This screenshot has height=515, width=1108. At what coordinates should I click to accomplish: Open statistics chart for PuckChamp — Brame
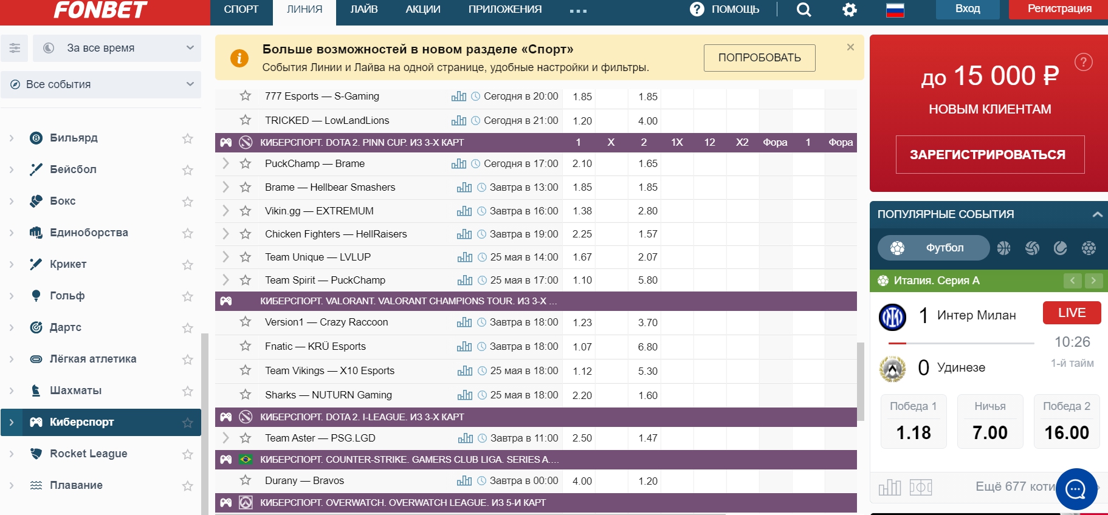tap(459, 164)
